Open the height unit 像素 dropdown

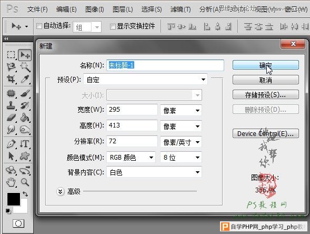point(181,126)
